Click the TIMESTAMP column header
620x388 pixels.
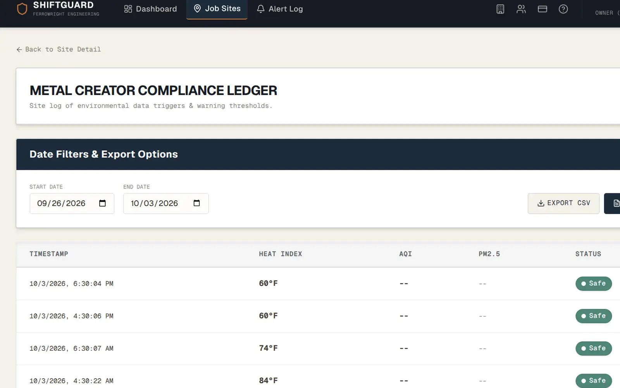49,254
